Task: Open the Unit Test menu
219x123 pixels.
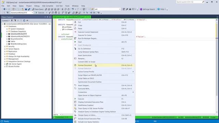Action: pos(59,6)
